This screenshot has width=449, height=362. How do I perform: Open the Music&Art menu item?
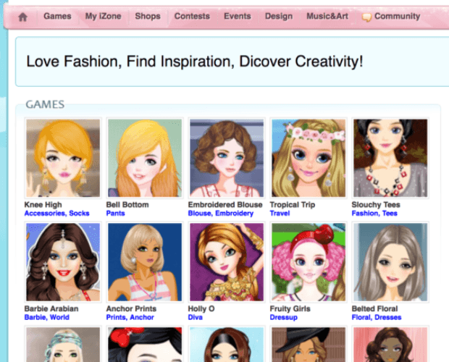coord(327,17)
